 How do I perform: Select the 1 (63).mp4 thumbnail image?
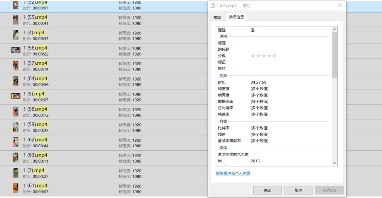coord(15,157)
